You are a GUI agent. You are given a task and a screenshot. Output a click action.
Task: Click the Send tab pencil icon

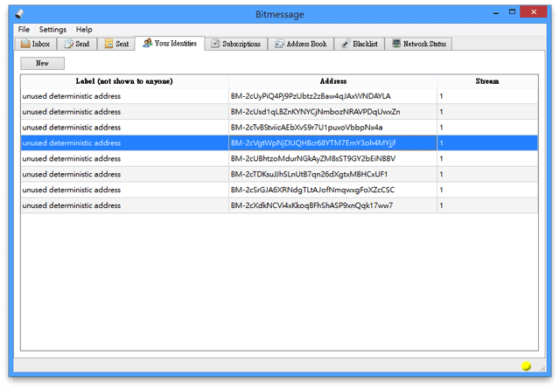(68, 44)
